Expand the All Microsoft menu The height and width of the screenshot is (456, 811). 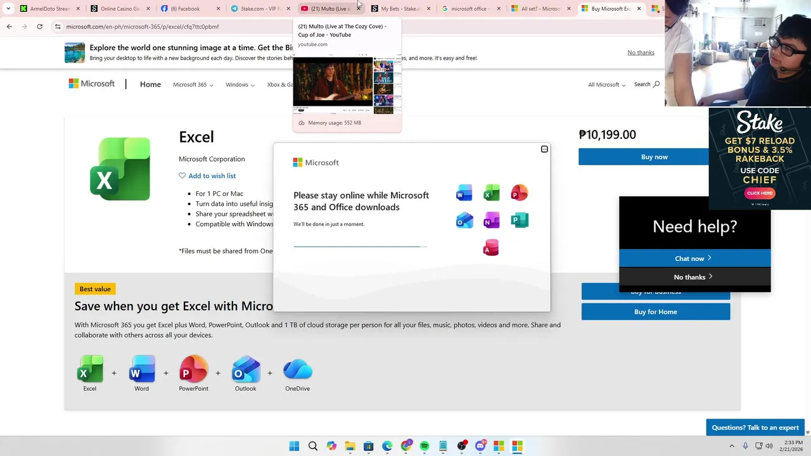pos(606,84)
